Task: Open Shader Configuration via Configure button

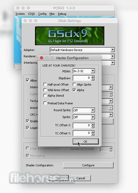Action: pos(88,165)
